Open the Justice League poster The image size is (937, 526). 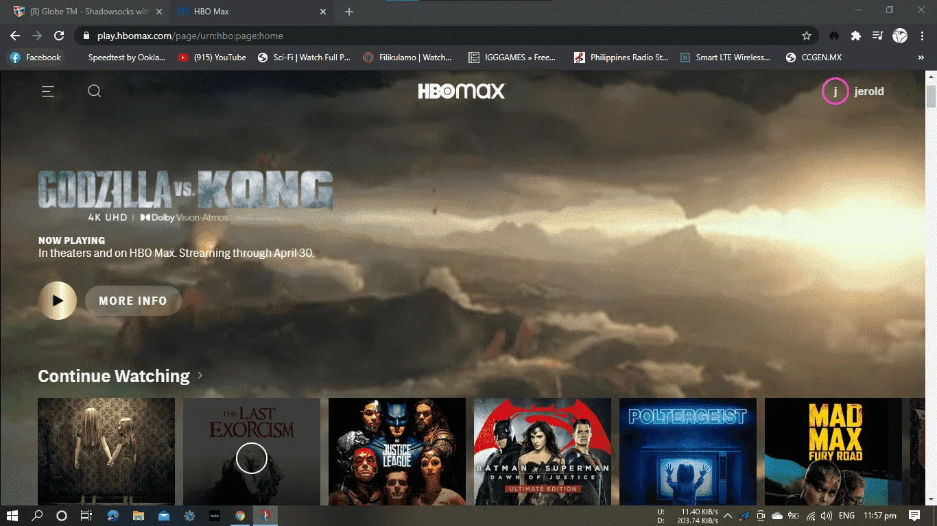pos(397,452)
